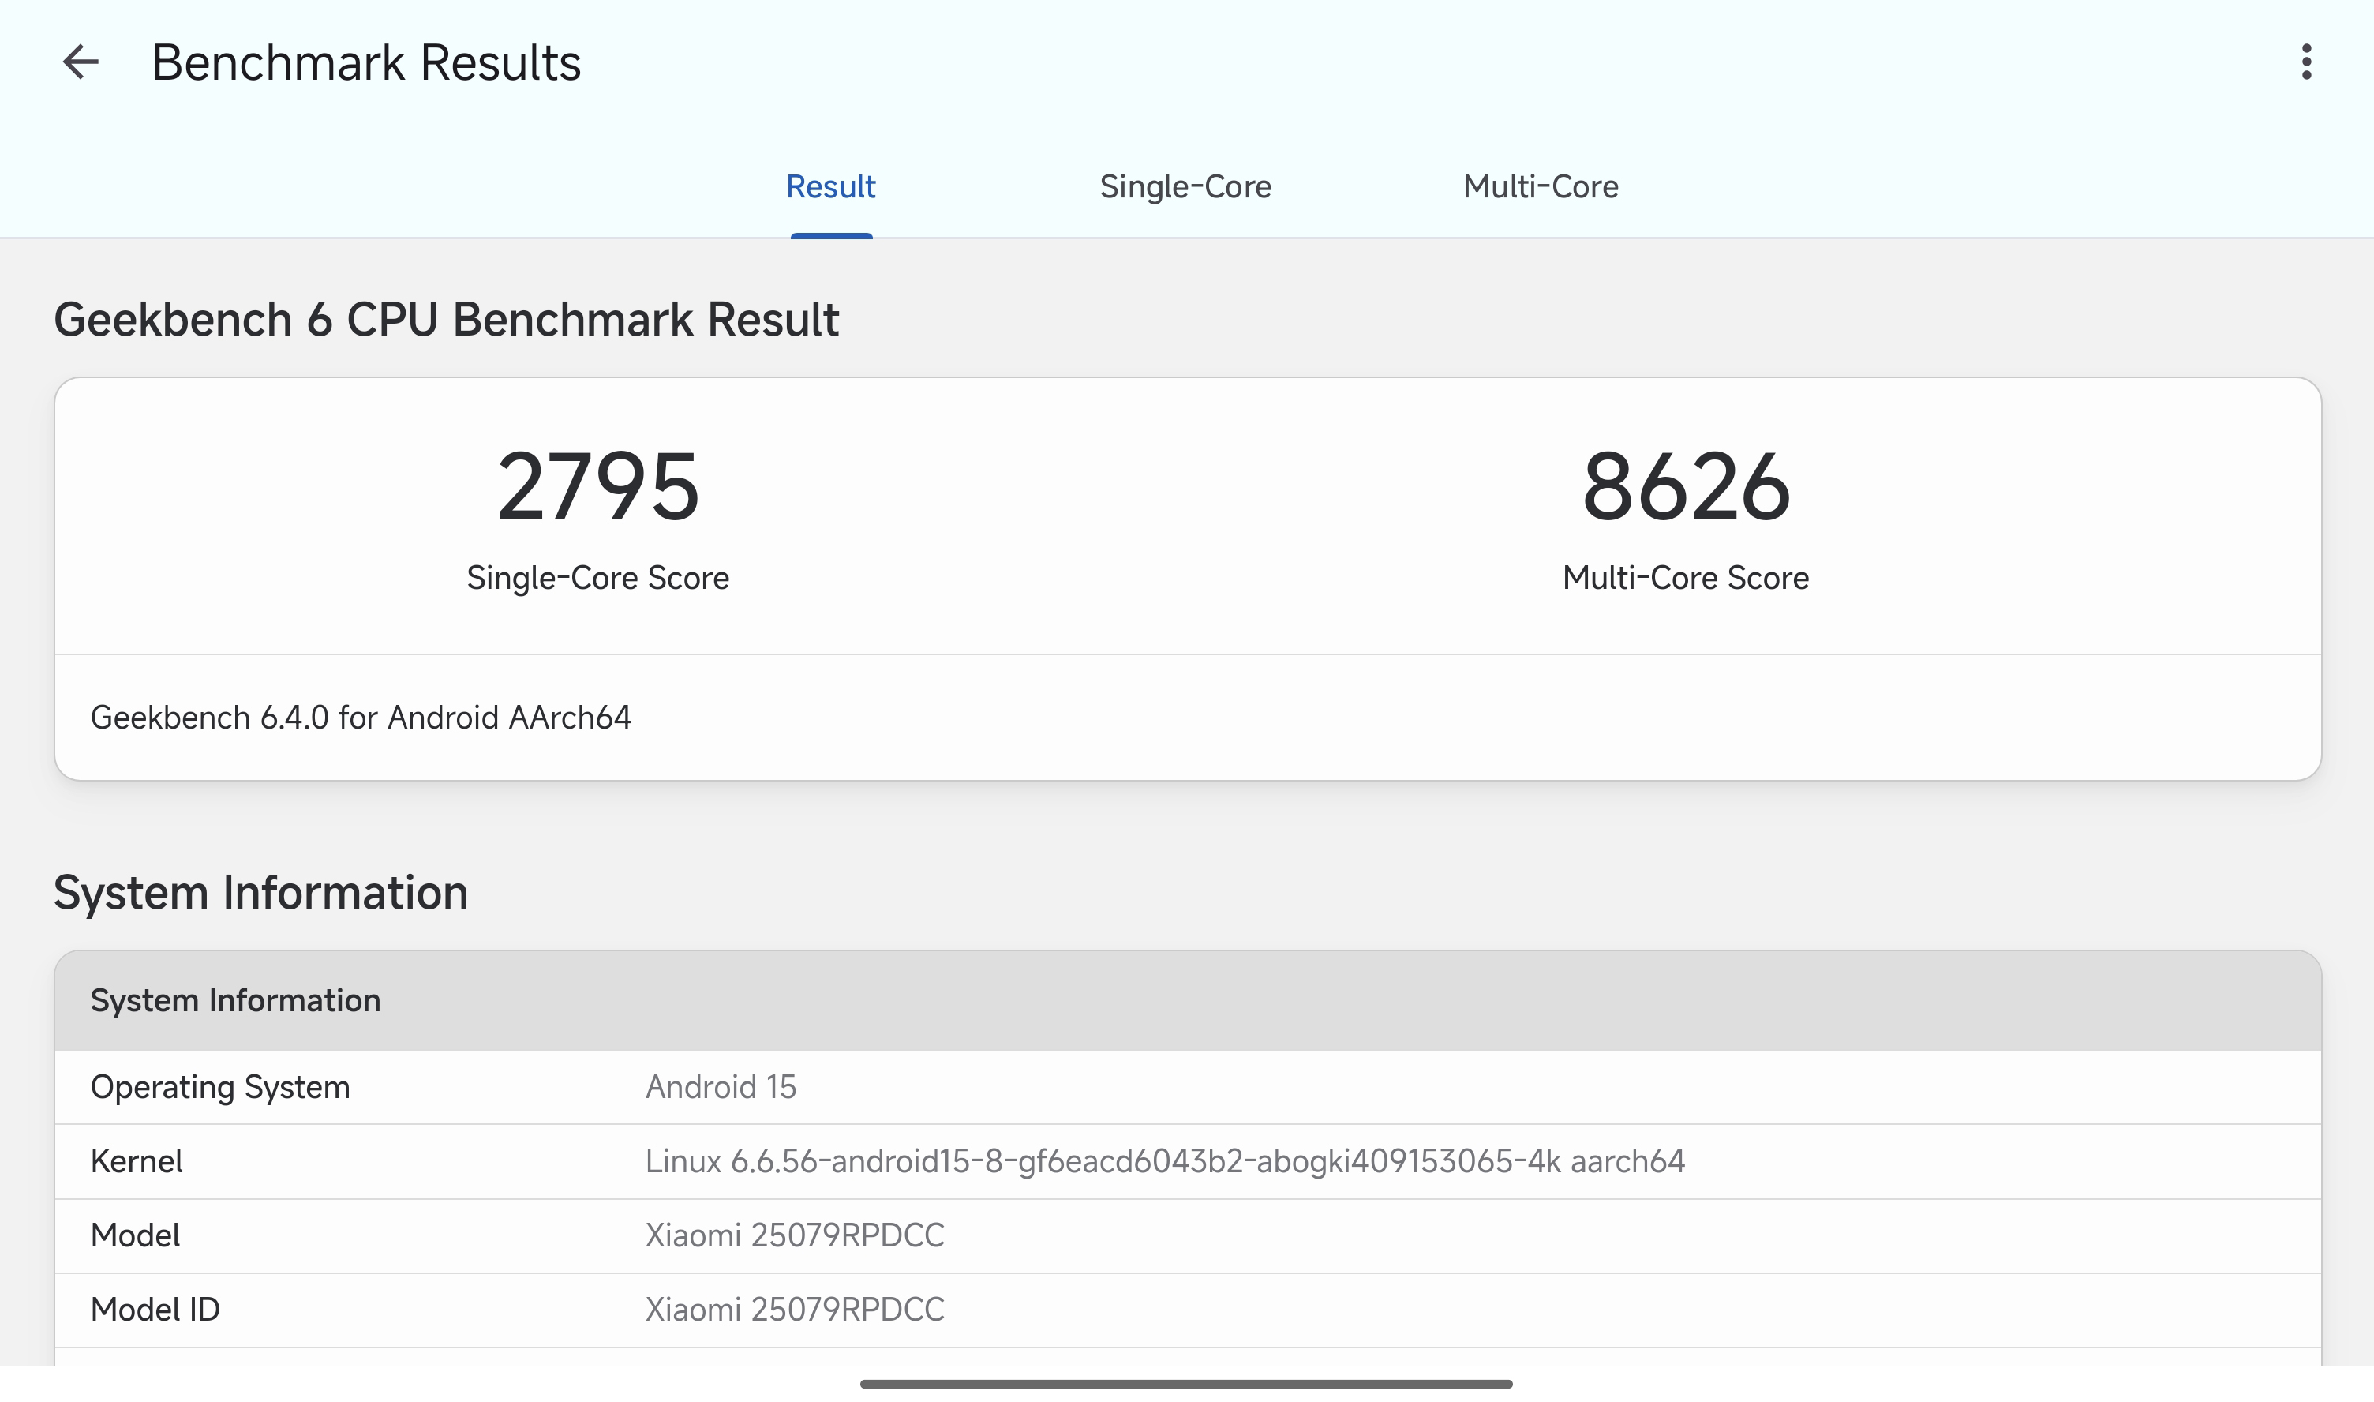
Task: Select the 8626 multi-core score value
Action: (1686, 486)
